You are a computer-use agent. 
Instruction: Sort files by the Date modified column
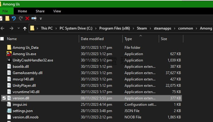point(92,39)
